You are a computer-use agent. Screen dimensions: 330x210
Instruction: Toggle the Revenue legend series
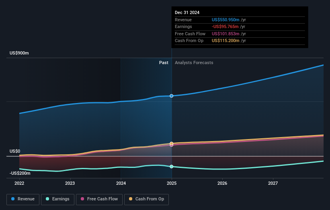pos(23,199)
